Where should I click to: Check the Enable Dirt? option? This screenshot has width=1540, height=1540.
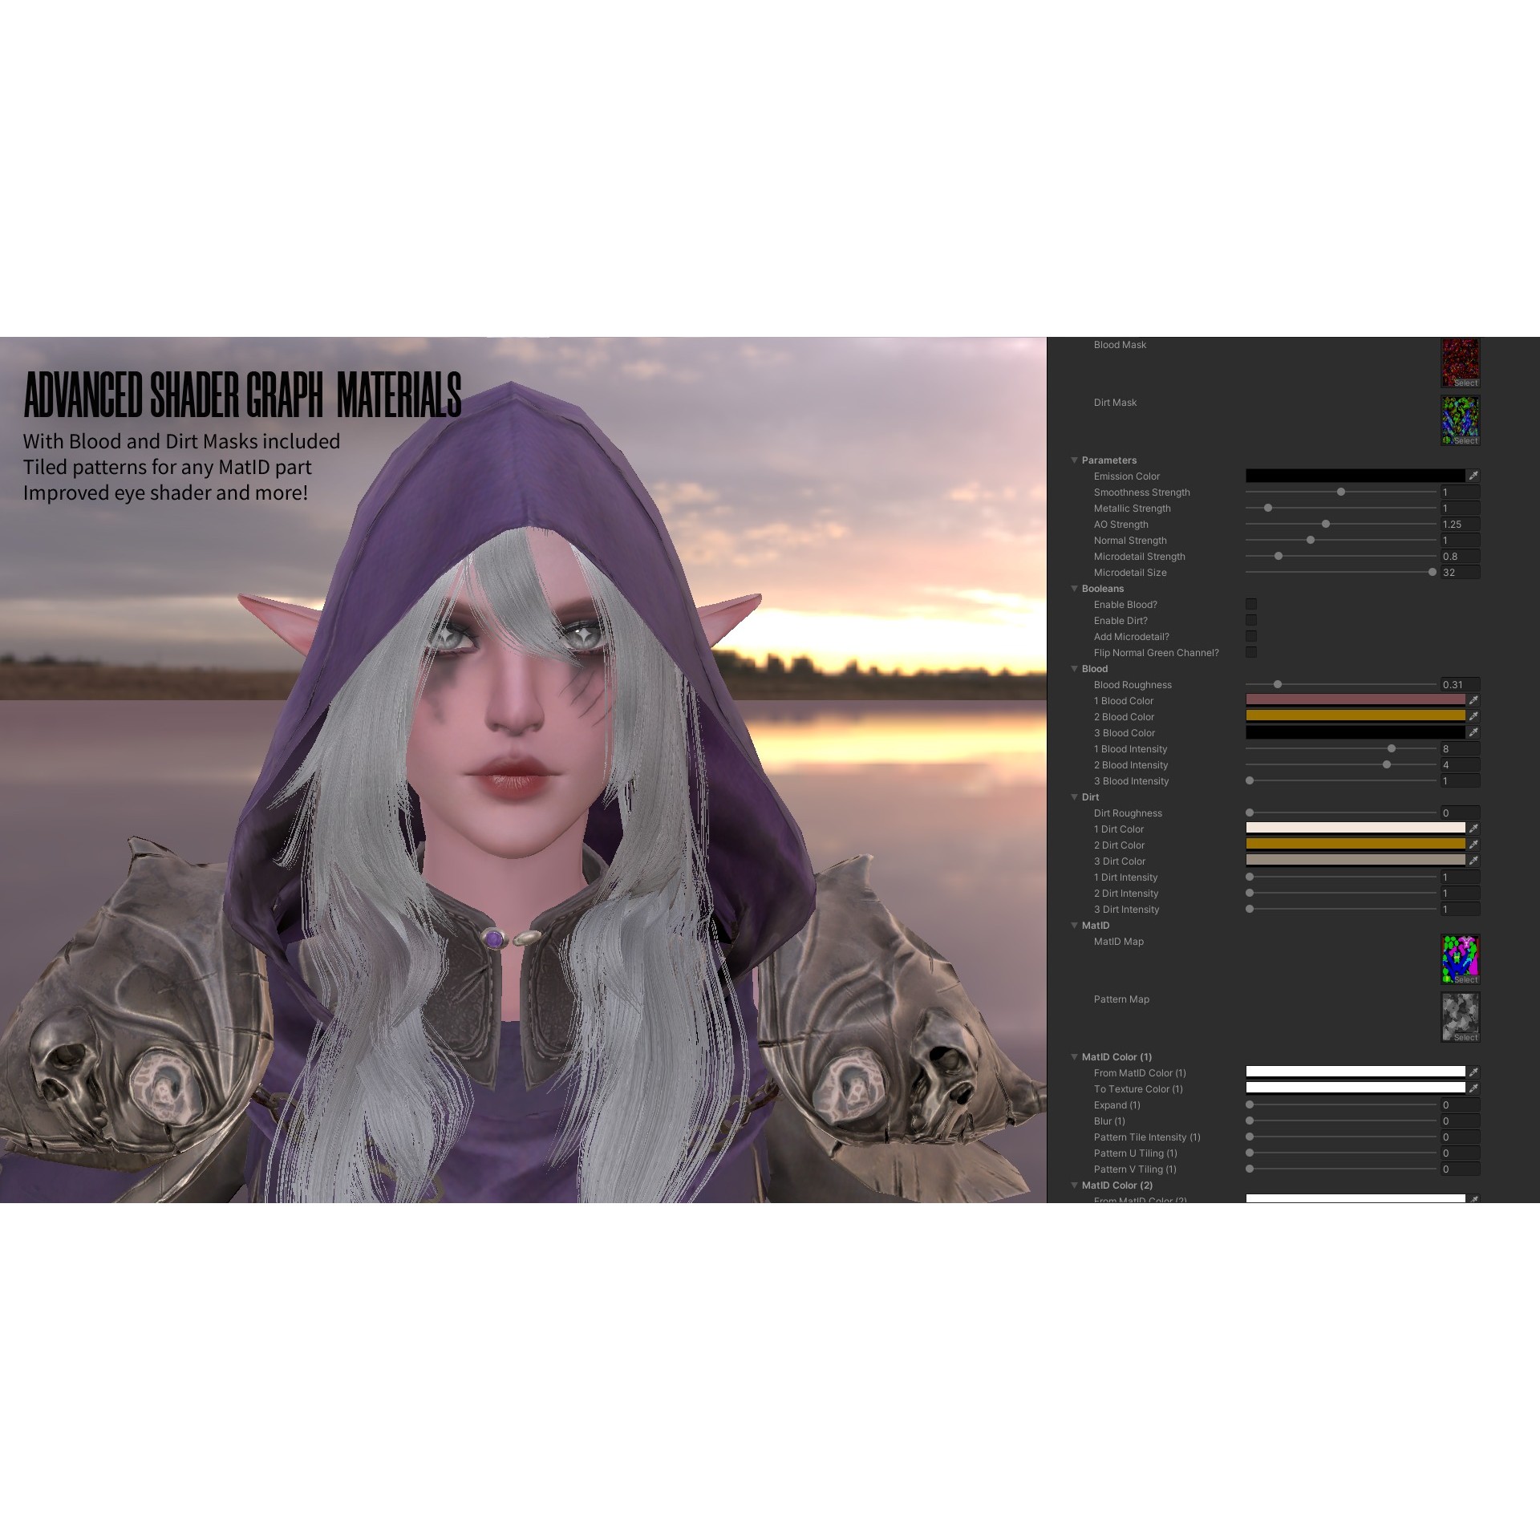1251,620
